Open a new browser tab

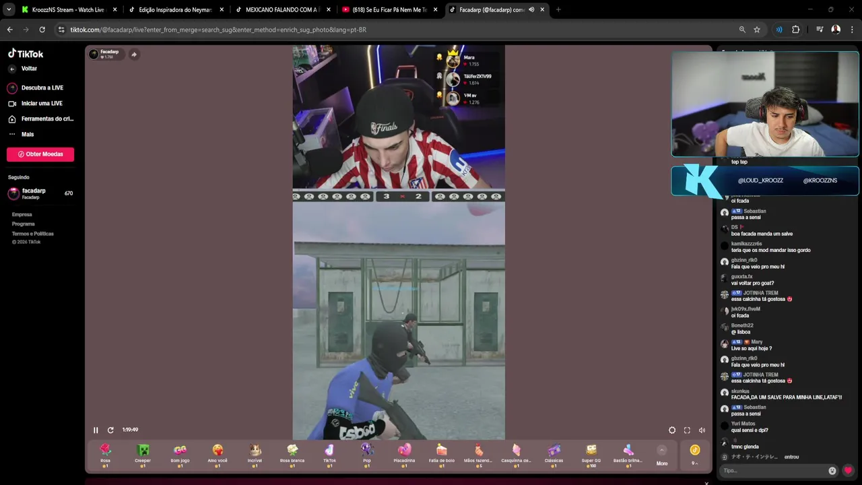558,10
